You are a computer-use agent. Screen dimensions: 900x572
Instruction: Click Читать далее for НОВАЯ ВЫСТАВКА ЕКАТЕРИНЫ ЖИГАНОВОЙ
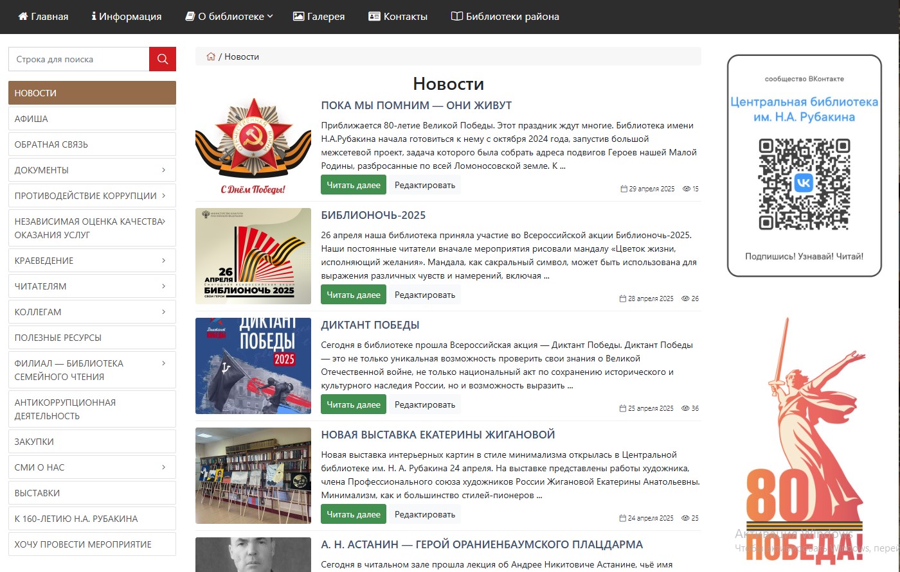[x=354, y=514]
